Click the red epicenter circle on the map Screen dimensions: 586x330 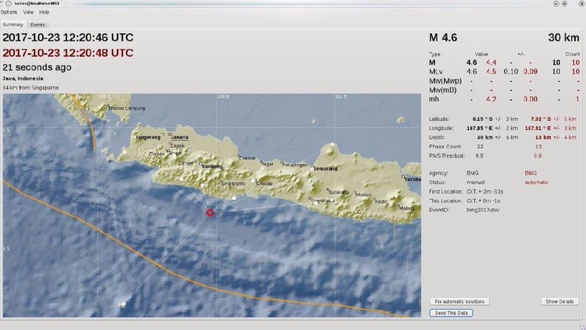tap(210, 212)
